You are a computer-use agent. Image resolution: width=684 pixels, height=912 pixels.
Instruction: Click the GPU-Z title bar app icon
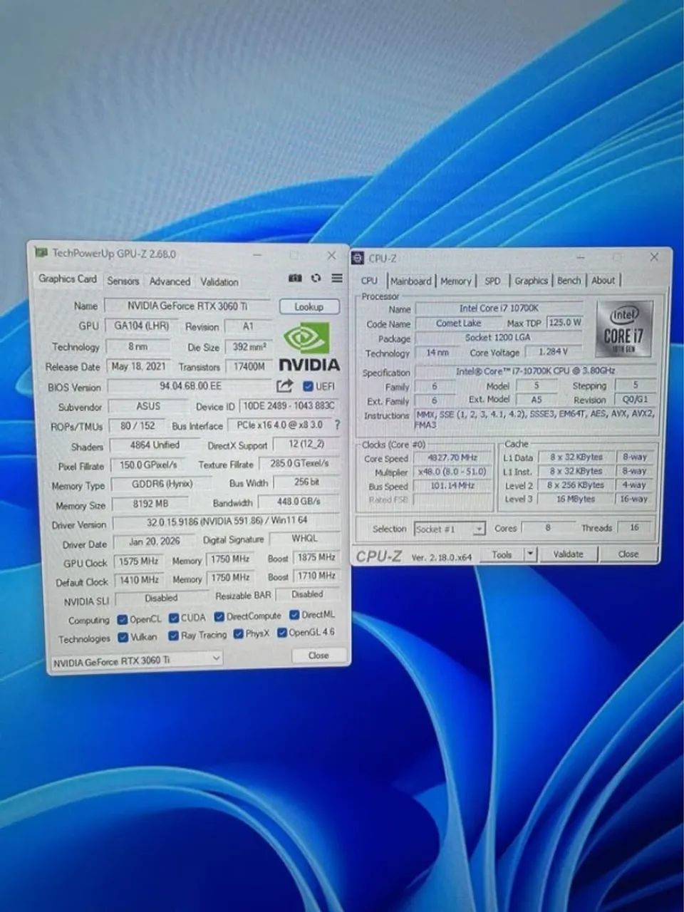point(42,253)
